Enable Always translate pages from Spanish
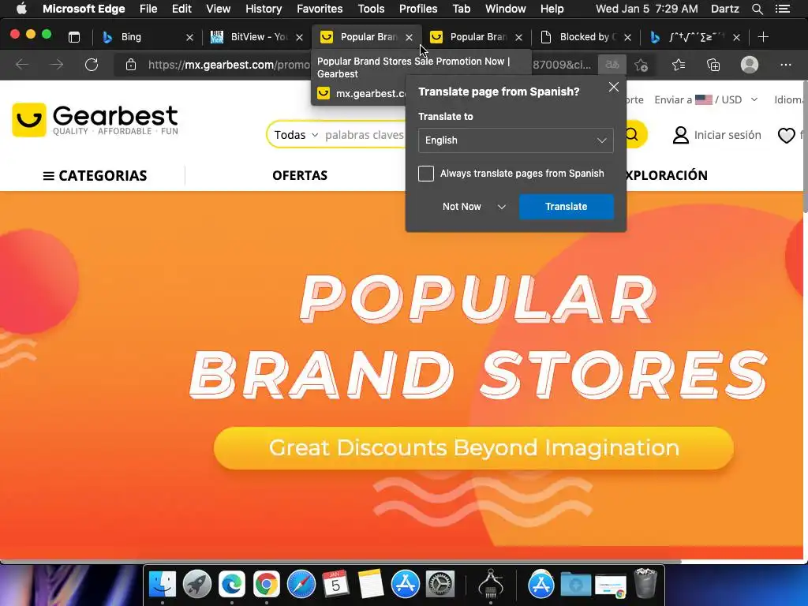Screen dimensions: 808x606 point(426,174)
